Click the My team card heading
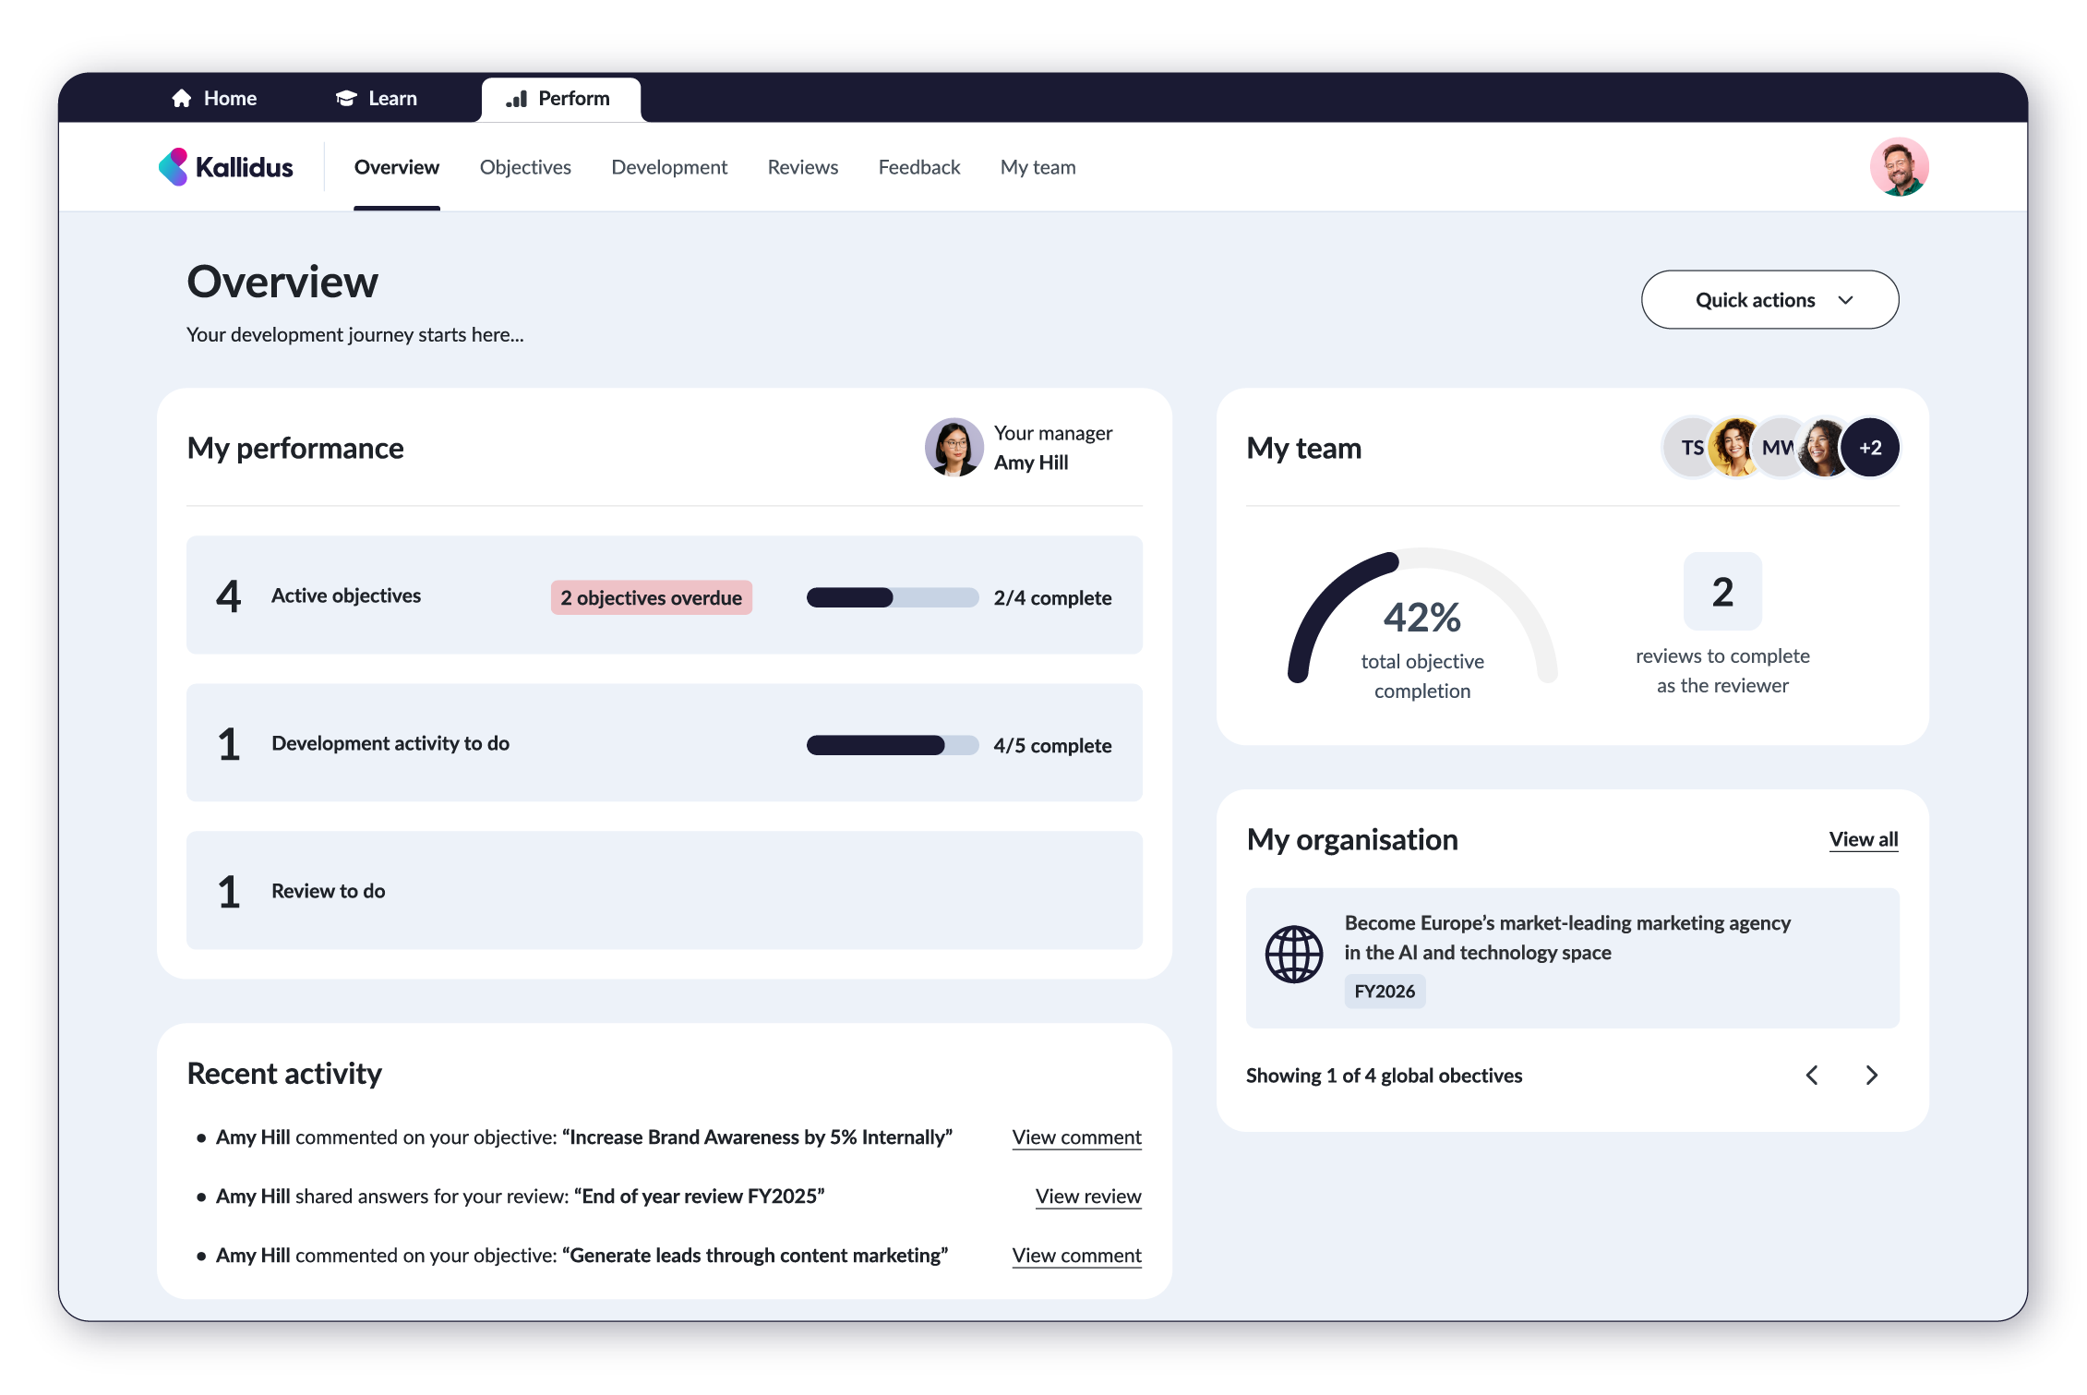This screenshot has height=1395, width=2087. click(1303, 448)
